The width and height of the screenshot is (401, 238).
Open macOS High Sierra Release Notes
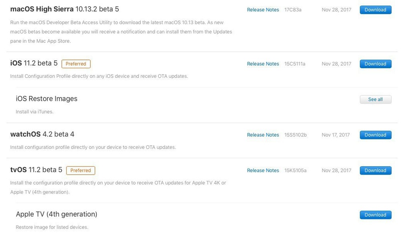tap(263, 10)
